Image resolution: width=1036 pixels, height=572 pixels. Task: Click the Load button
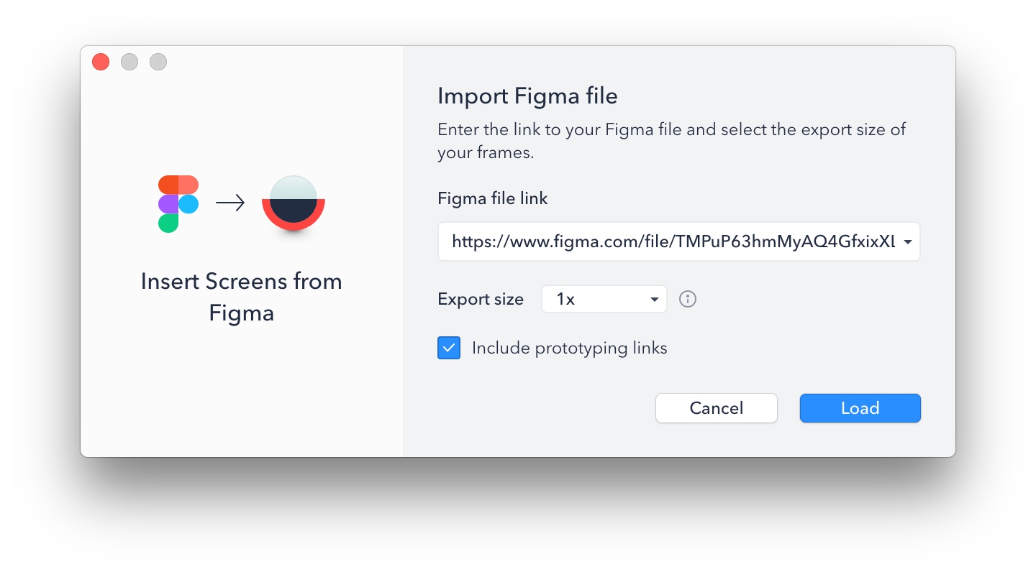point(860,408)
